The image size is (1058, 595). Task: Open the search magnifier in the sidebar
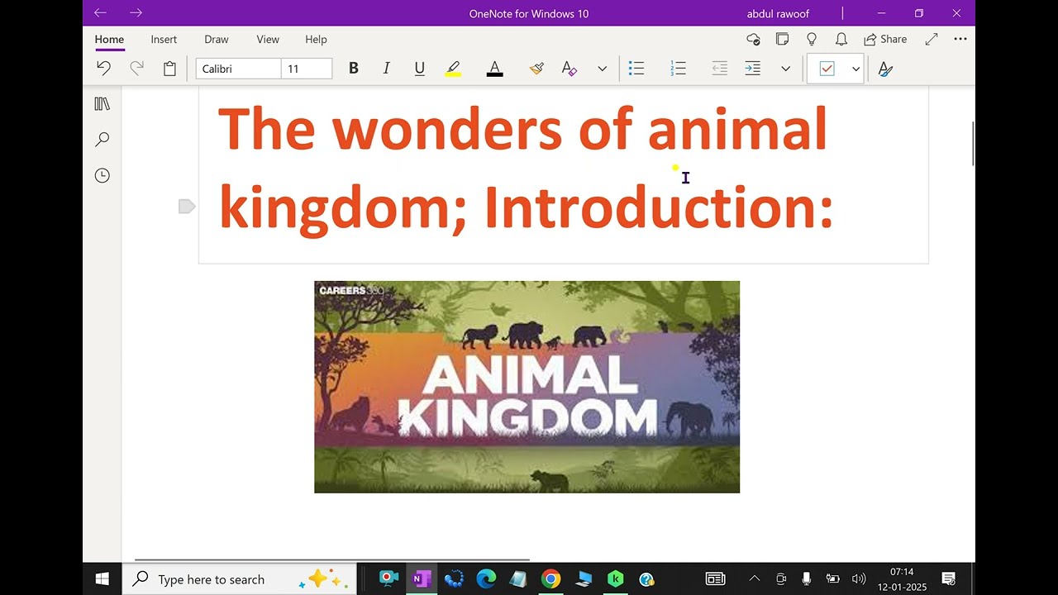(x=102, y=140)
